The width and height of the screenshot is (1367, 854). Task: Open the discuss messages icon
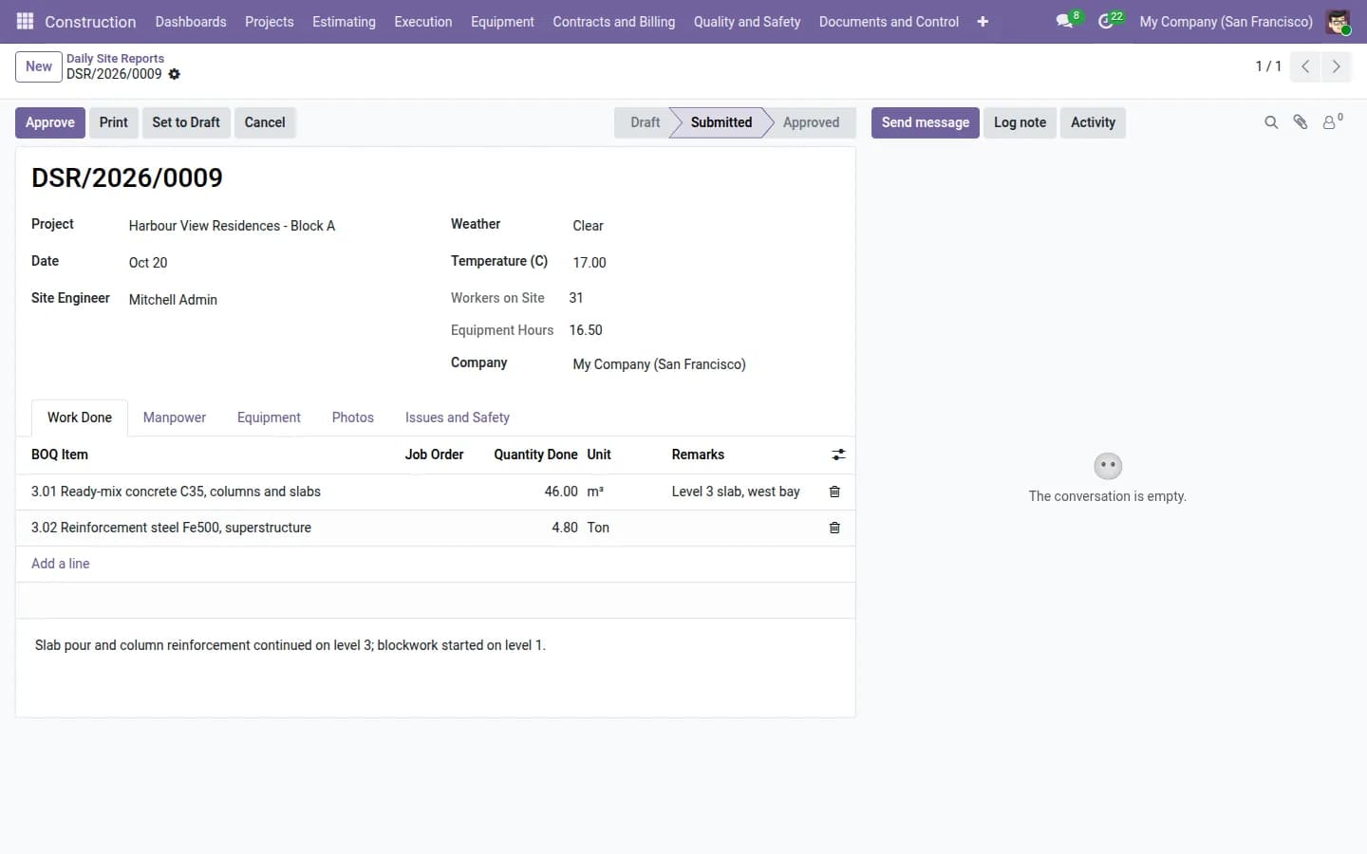point(1065,21)
